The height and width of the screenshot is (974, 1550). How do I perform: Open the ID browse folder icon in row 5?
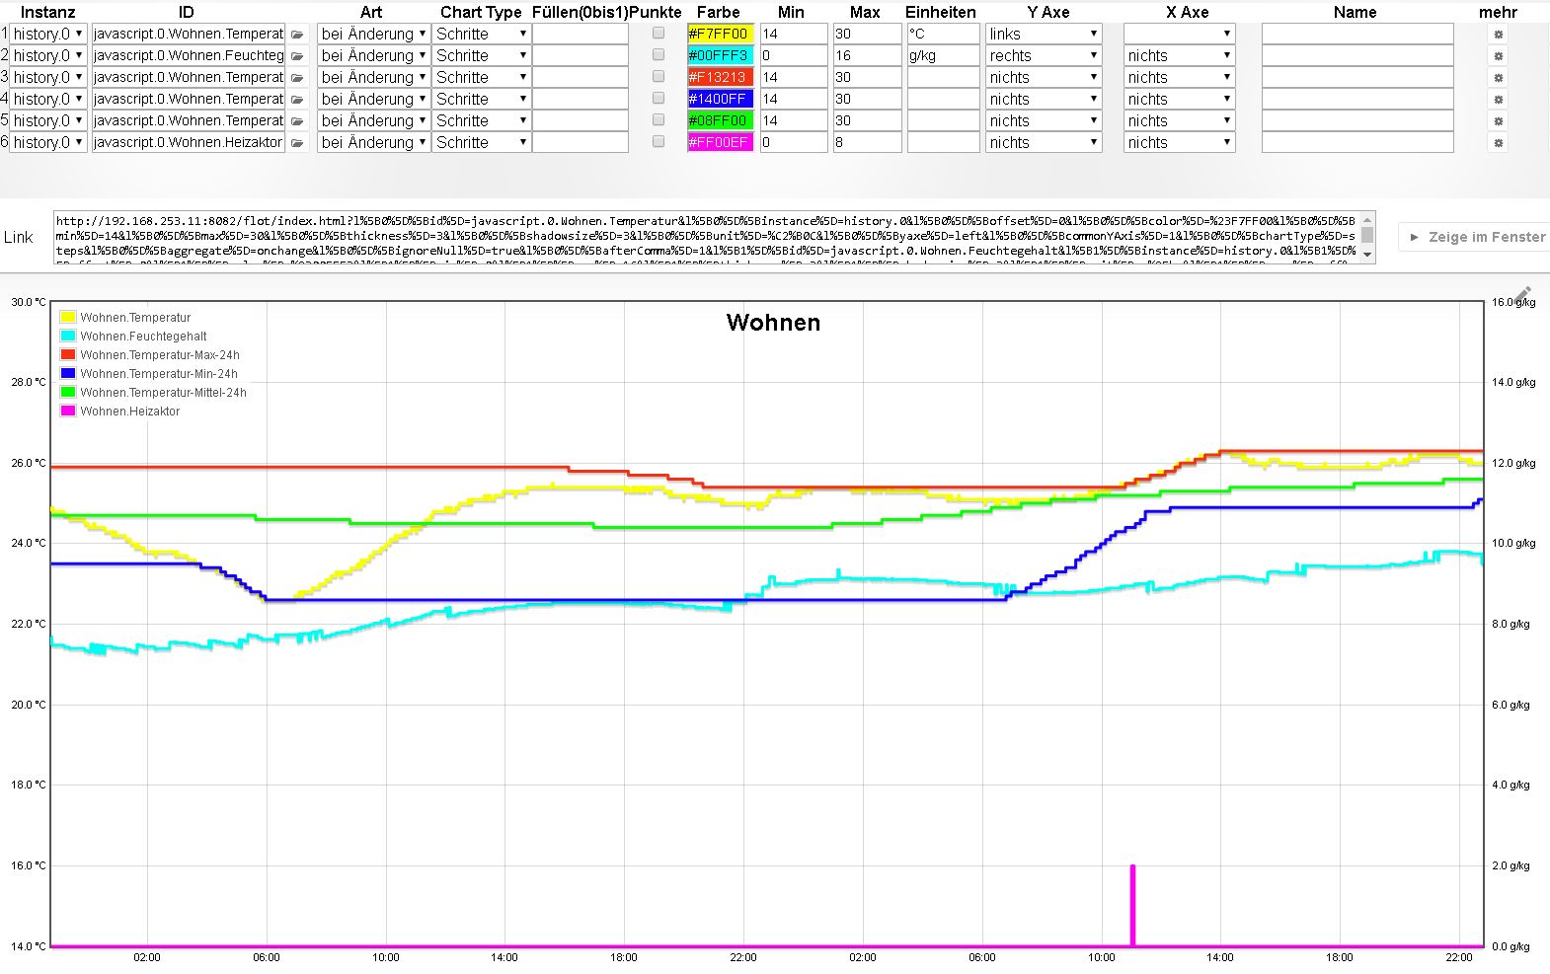[297, 121]
